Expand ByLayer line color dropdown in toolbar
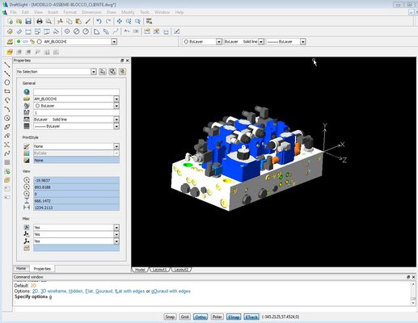 click(218, 42)
